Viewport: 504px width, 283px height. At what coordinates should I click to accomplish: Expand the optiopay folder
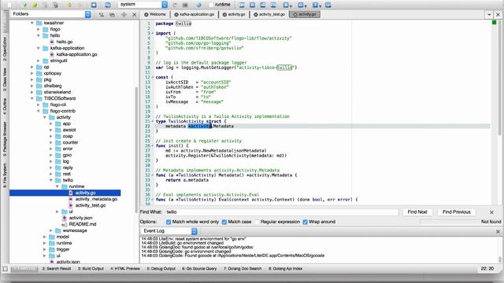(x=32, y=73)
